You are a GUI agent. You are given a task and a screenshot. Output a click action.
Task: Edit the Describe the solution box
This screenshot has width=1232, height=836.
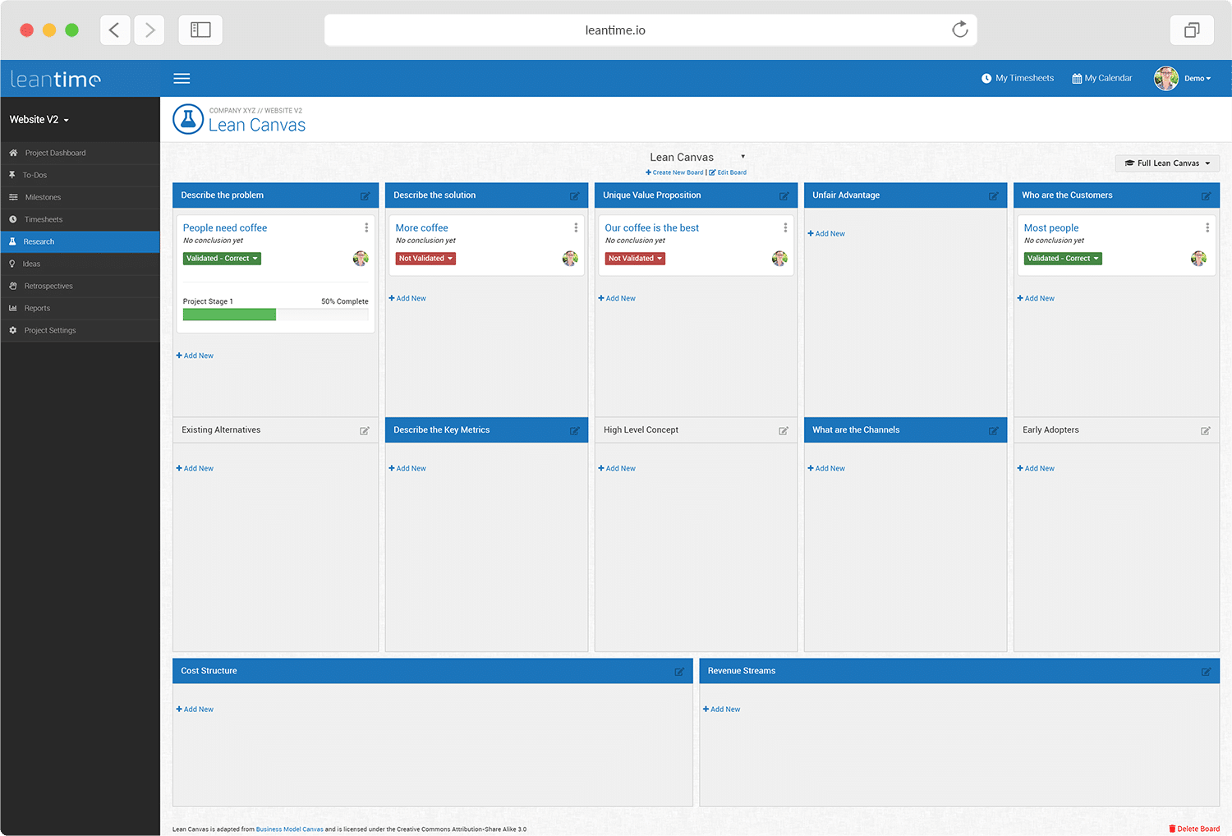(575, 196)
